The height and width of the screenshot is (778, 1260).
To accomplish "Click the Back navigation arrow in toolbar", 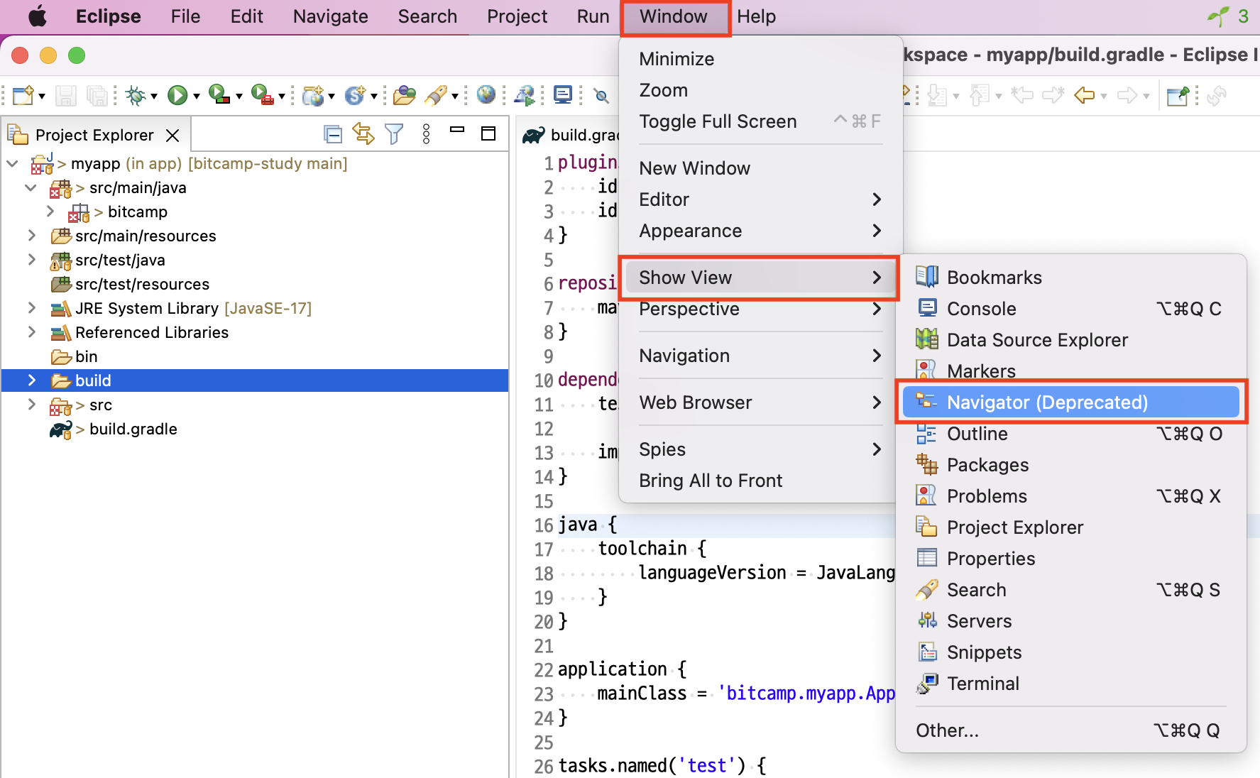I will click(1084, 95).
